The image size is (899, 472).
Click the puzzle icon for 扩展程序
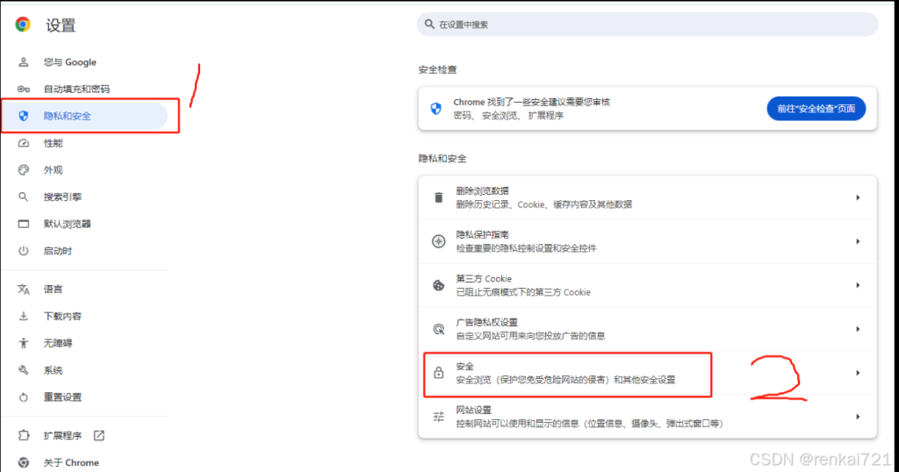[24, 435]
